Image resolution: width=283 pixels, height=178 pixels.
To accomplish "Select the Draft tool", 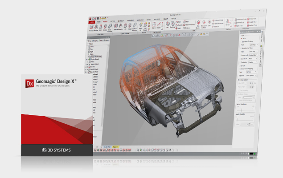I will (x=178, y=28).
